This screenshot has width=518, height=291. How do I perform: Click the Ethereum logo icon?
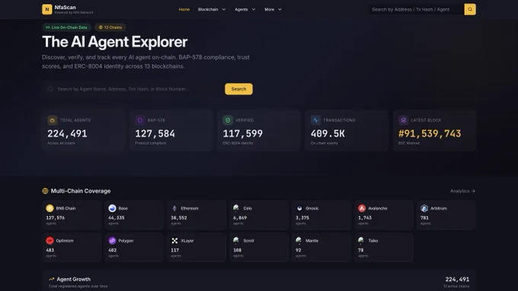point(174,208)
